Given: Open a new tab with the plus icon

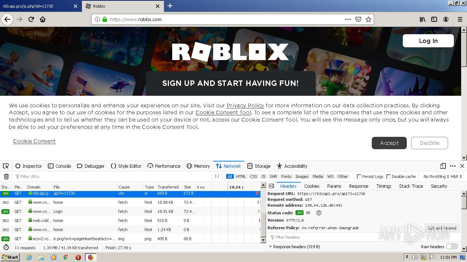Looking at the screenshot, I should click(x=170, y=6).
